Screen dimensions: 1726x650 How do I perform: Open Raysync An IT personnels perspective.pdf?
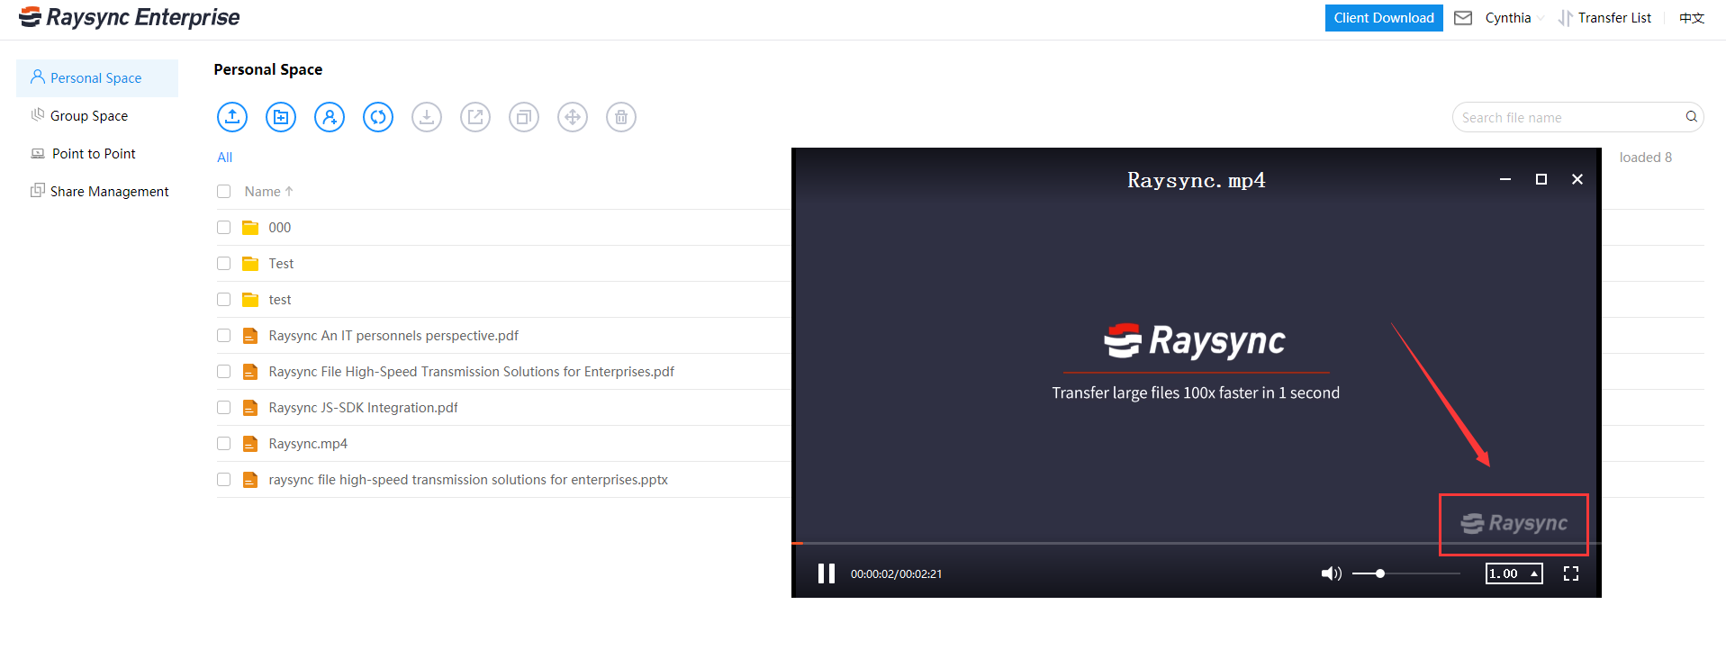click(393, 336)
